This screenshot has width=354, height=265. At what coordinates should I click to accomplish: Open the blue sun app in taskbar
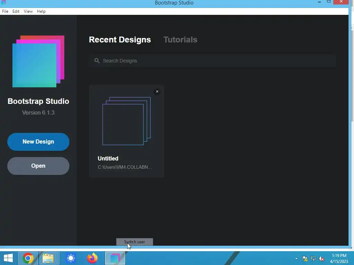pyautogui.click(x=71, y=258)
